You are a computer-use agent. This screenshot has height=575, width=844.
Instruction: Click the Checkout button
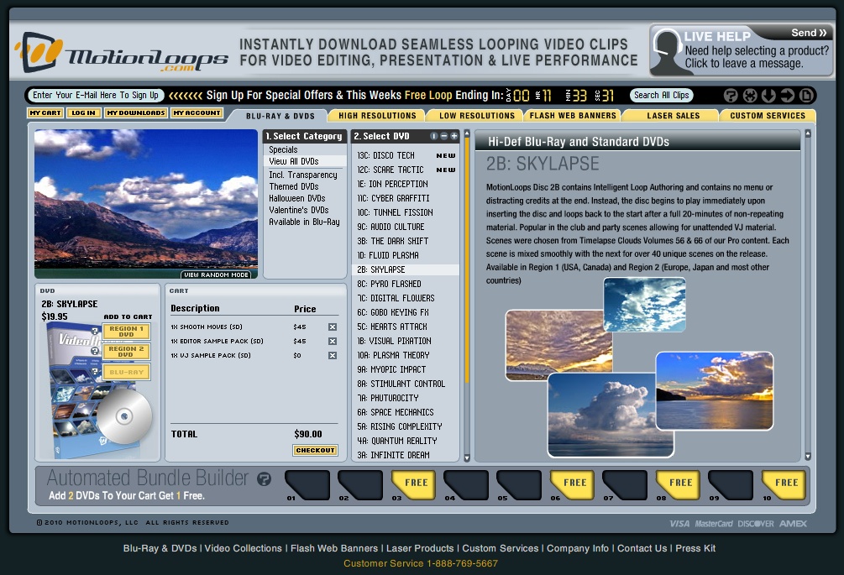point(316,450)
